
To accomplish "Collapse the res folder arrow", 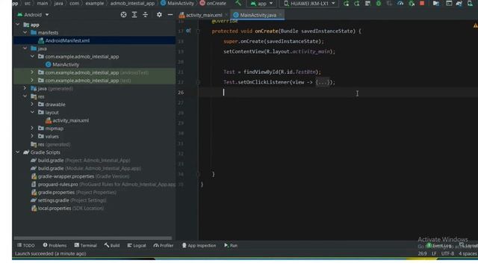I will 25,96.
